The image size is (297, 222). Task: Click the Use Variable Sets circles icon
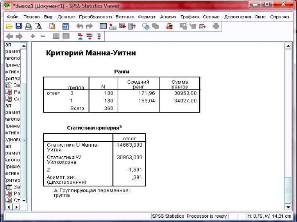tap(146, 26)
